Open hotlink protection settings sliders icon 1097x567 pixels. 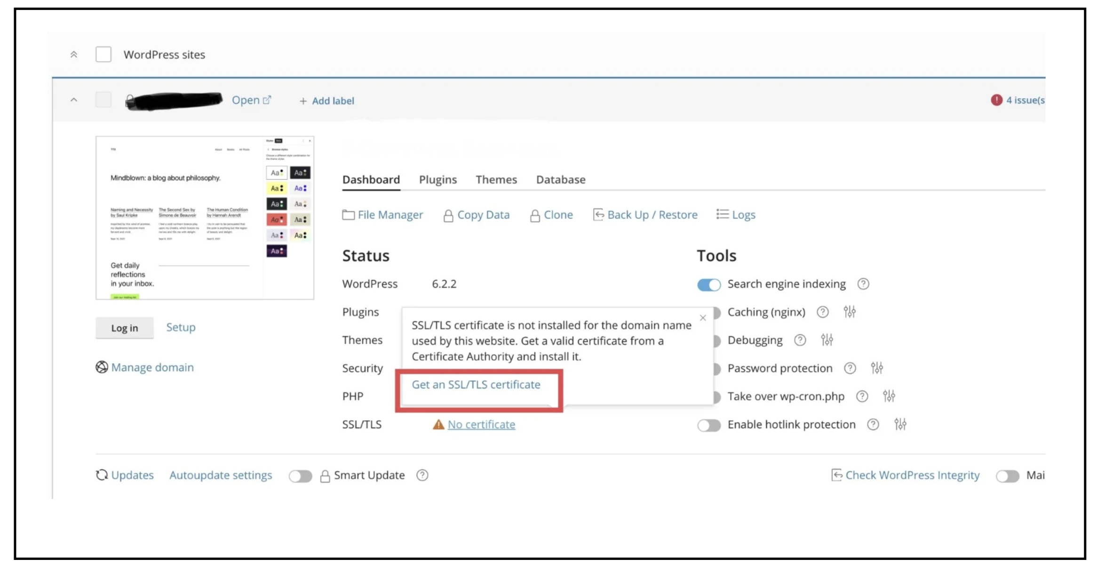900,425
